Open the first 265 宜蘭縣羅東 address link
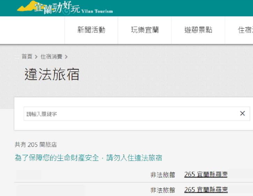The image size is (253, 196). point(206,174)
